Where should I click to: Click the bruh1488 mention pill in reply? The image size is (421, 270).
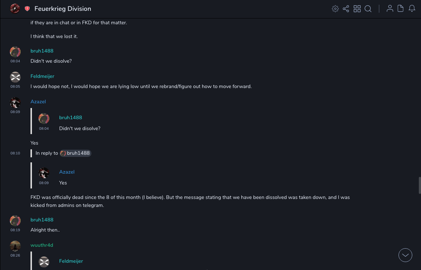pyautogui.click(x=75, y=153)
